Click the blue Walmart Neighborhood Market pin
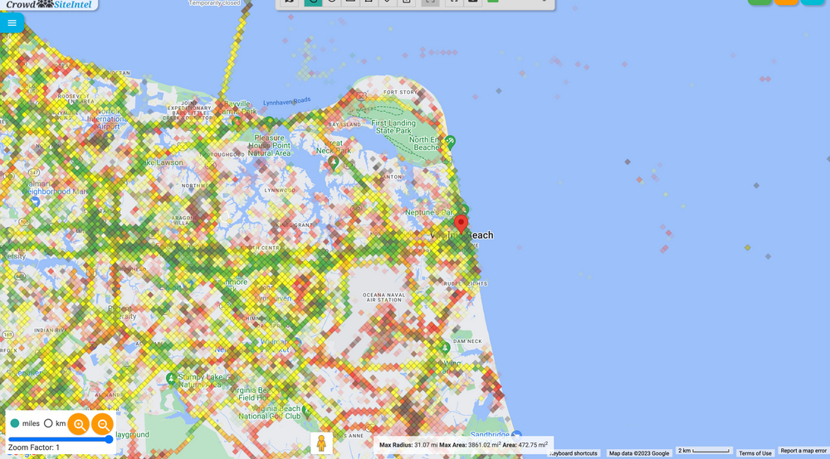Screen dimensions: 830x459 (35, 202)
